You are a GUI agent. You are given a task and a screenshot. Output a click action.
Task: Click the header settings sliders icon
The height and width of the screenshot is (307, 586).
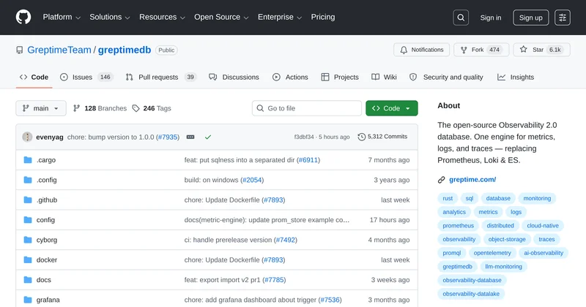tap(562, 18)
